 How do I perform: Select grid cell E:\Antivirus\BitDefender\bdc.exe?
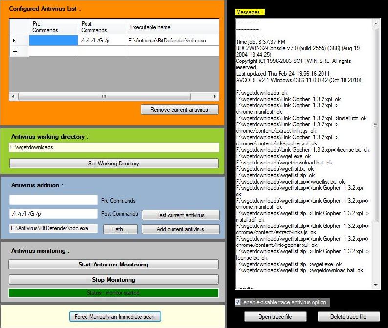tap(172, 41)
